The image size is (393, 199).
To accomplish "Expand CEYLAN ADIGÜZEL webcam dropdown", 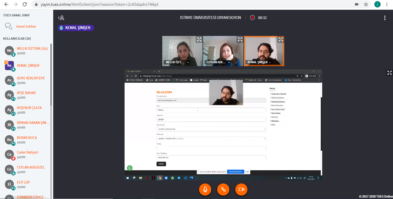I will point(229,62).
